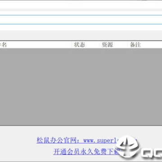Open the 松鼠办公官网 website link
This screenshot has width=162, height=162.
[x=87, y=140]
